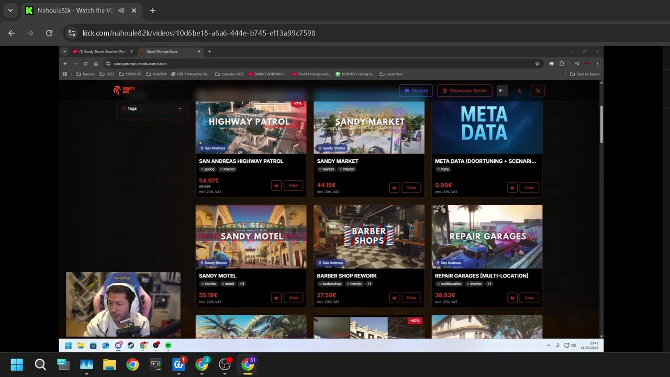
Task: Open Tous les favoris folder
Action: pos(585,74)
